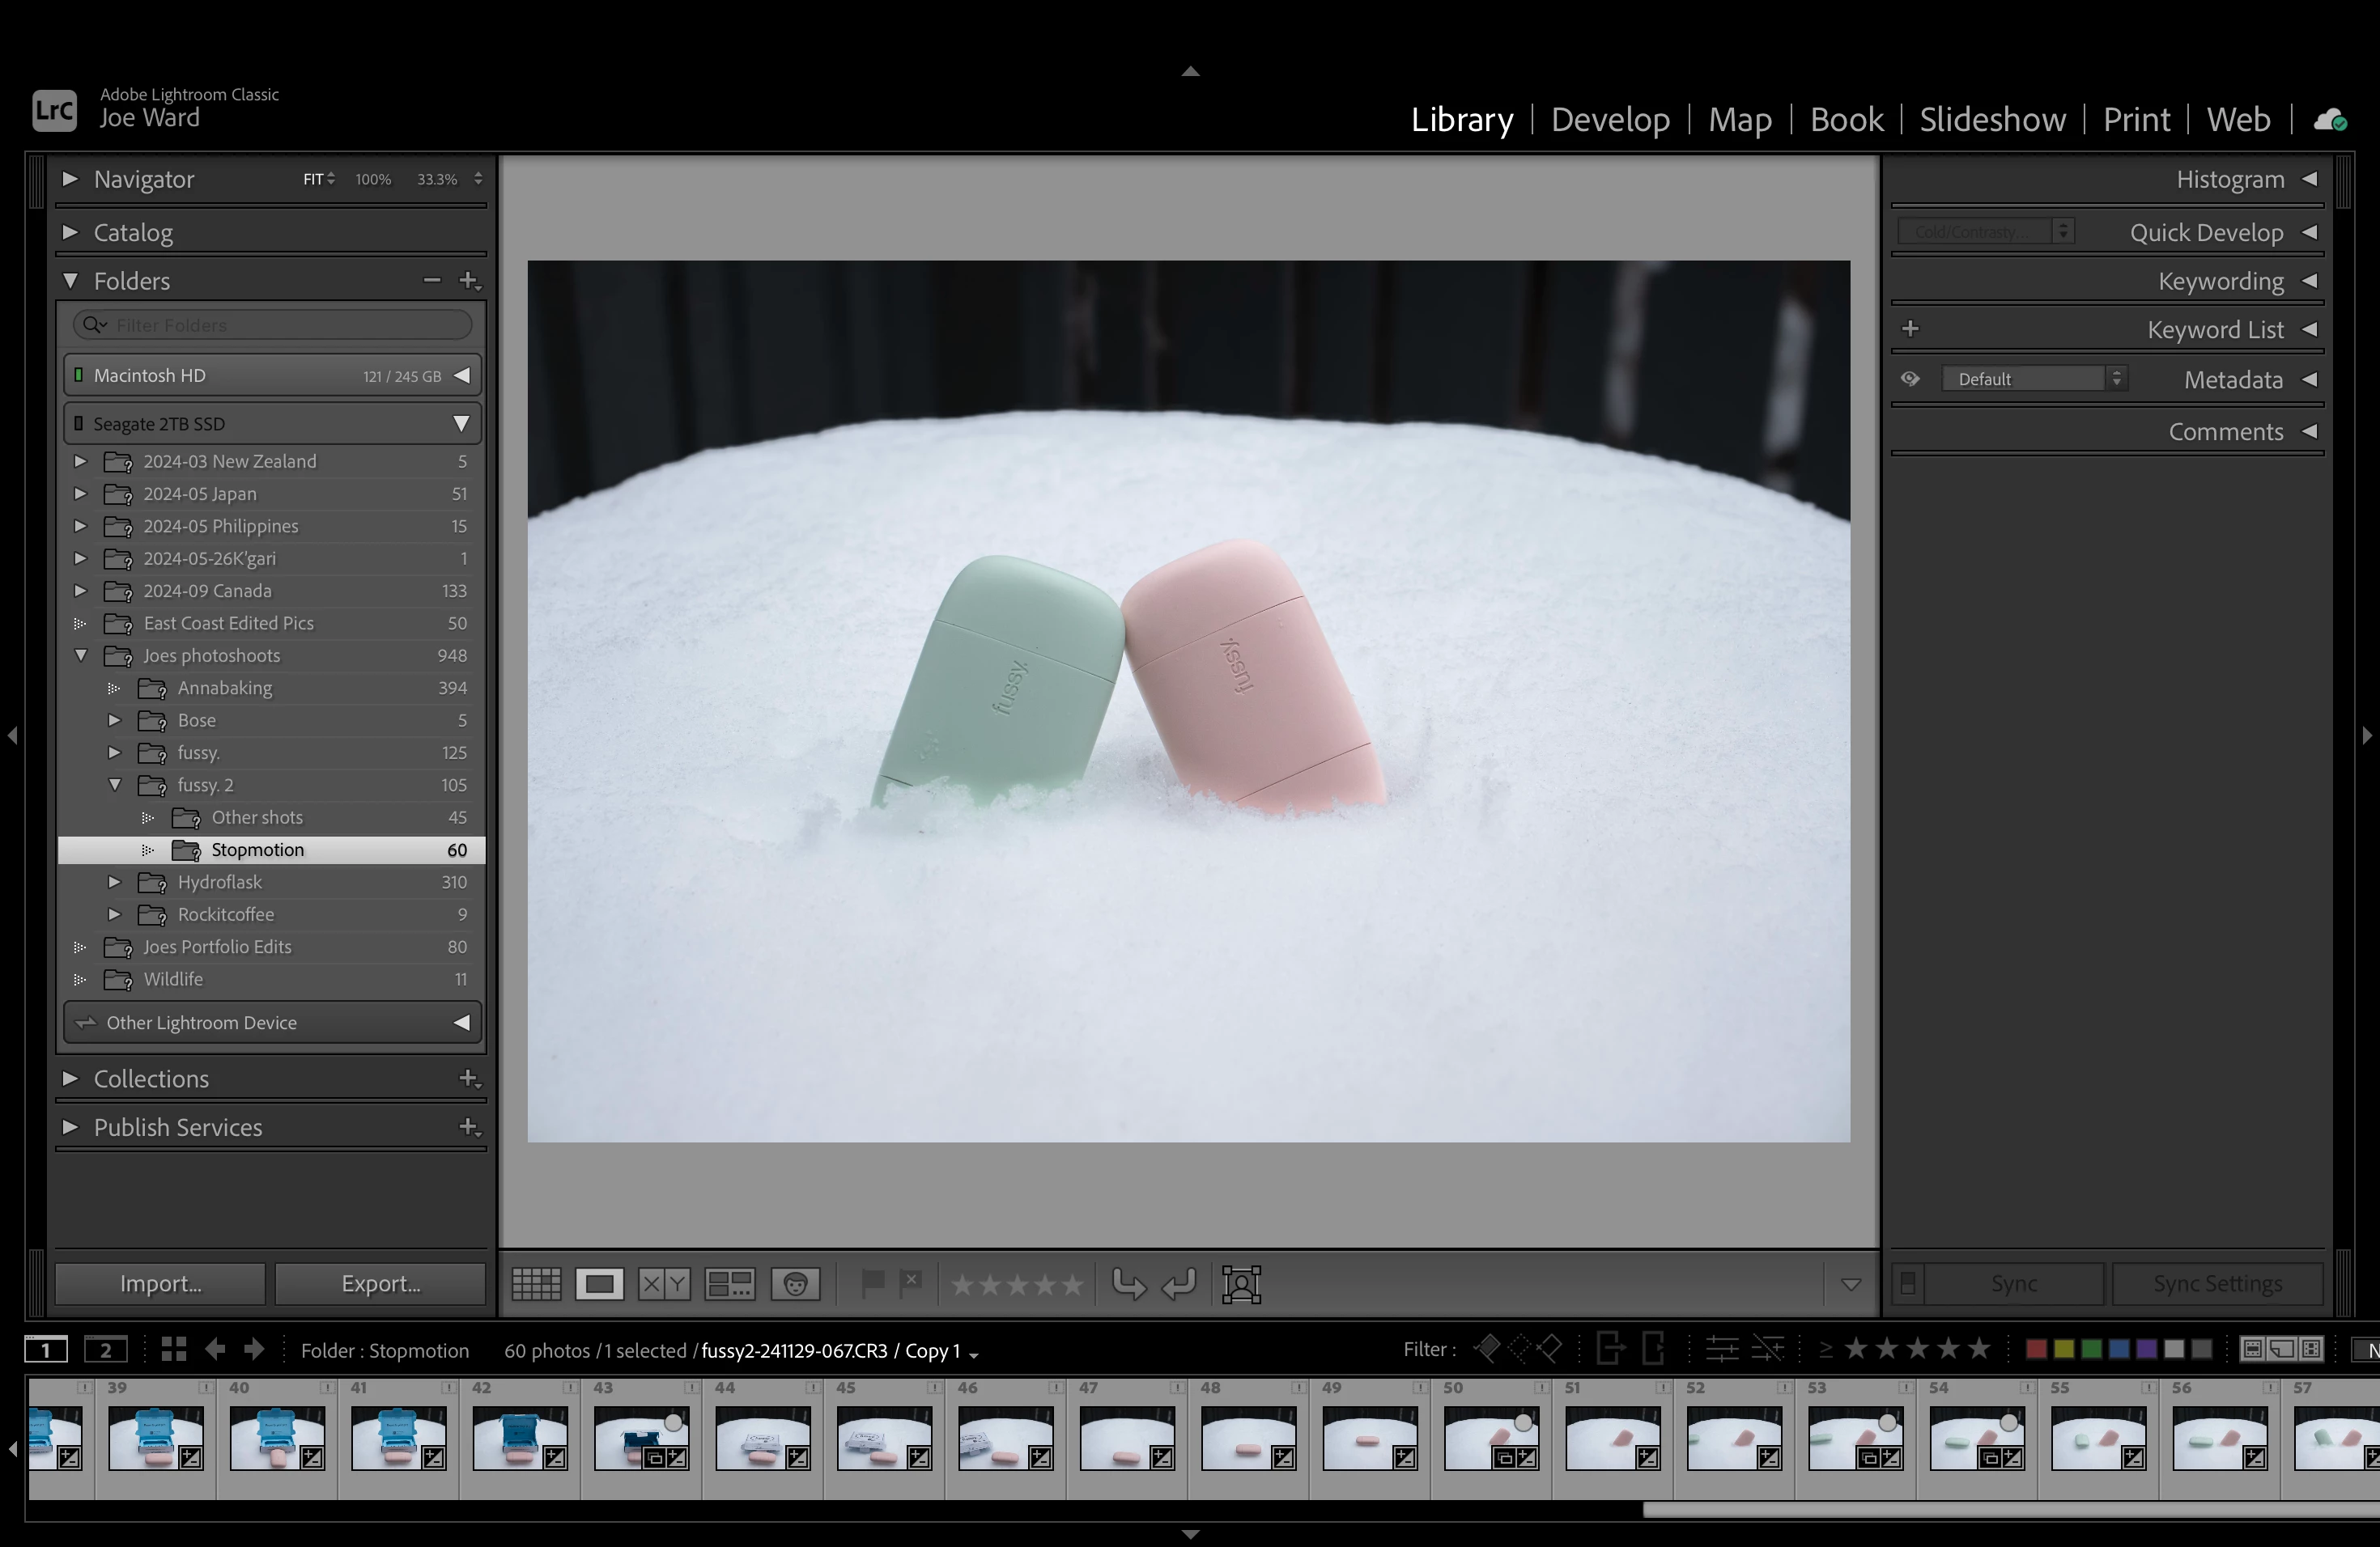Open Survey view
2380x1547 pixels.
[x=729, y=1284]
